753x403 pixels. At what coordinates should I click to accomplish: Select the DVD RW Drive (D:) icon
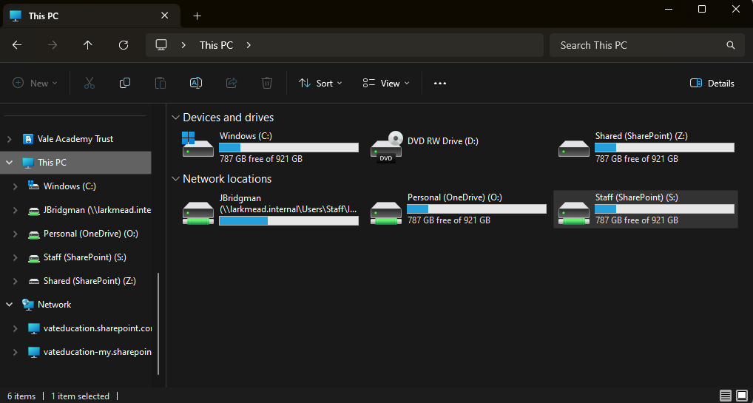[386, 147]
